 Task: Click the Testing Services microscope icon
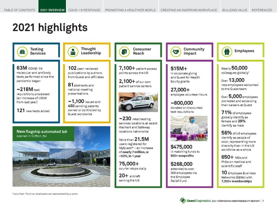pos(21,51)
